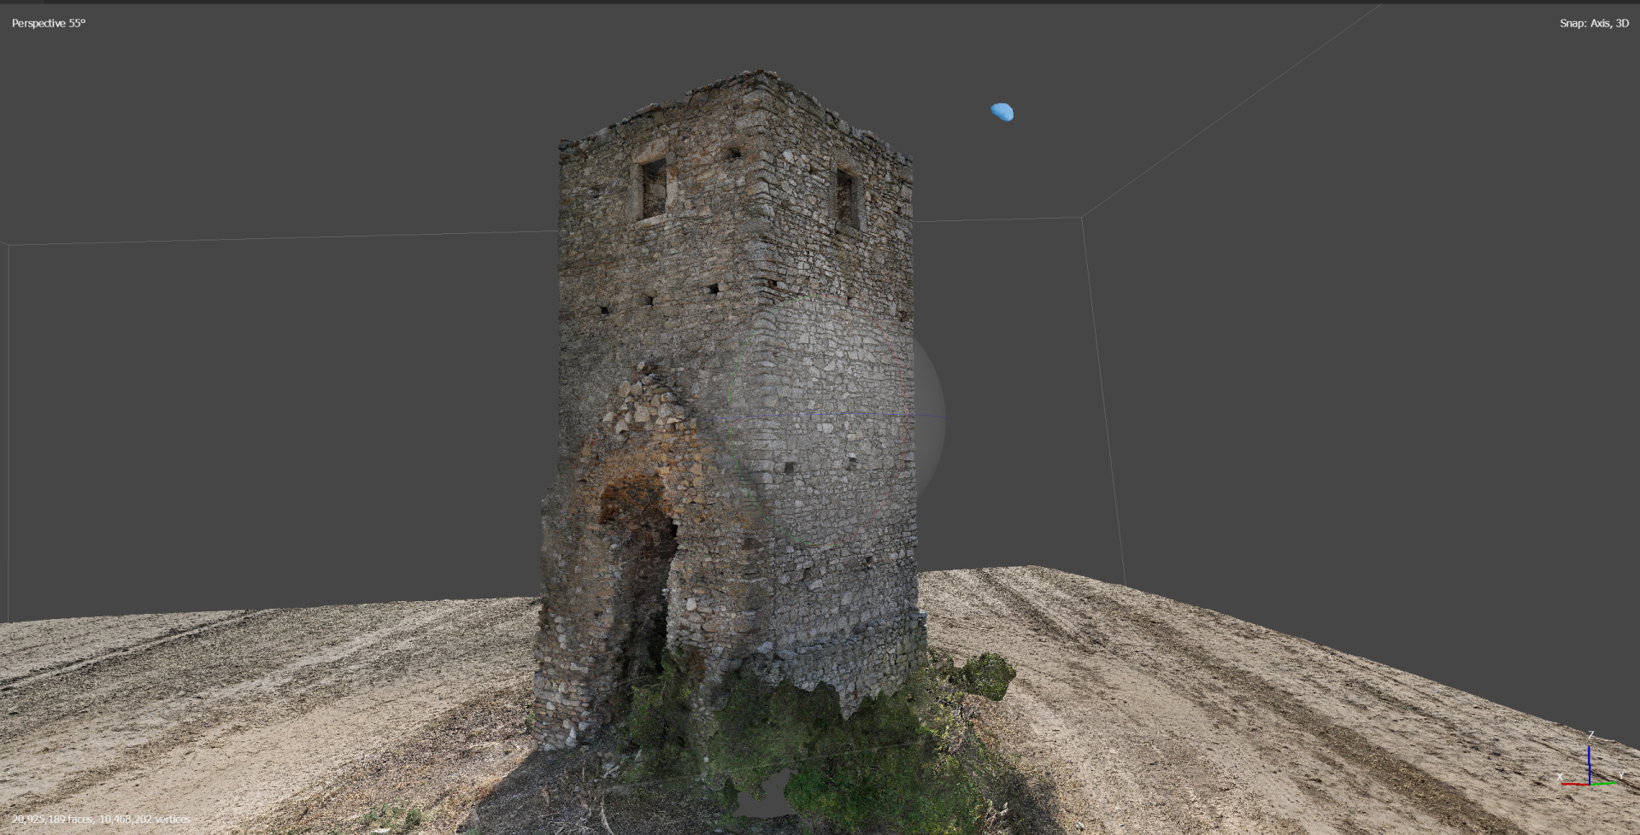
Task: Click the red X axis of the orientation gizmo
Action: click(x=1575, y=784)
